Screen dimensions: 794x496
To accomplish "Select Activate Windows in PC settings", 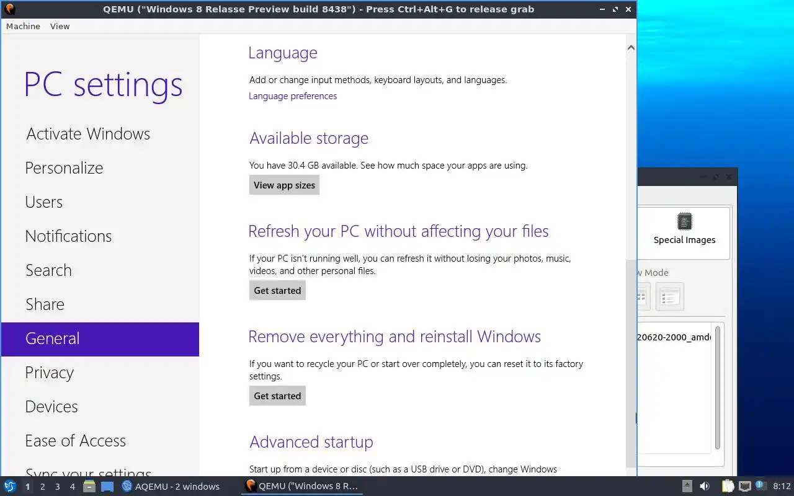I will tap(88, 134).
